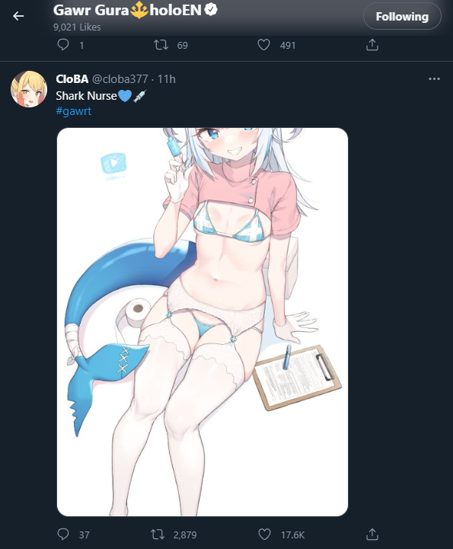Share the upper tweet via share icon
The image size is (453, 549).
pos(372,45)
